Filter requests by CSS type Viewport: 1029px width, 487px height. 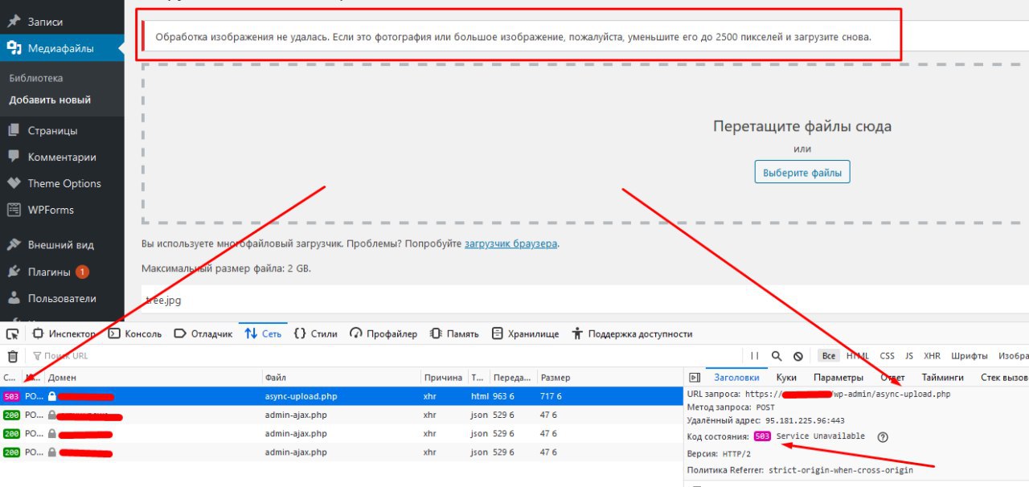click(887, 356)
